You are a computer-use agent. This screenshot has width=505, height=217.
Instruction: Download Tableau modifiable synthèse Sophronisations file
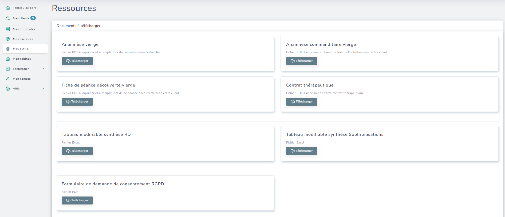(302, 151)
